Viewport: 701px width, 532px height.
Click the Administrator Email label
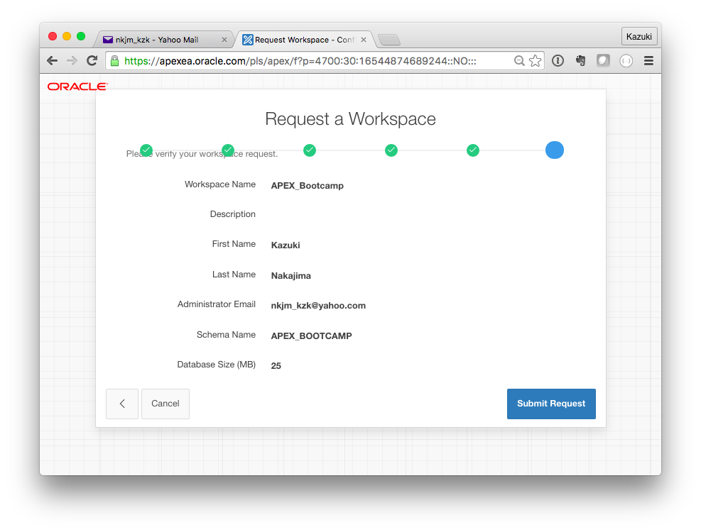[217, 304]
